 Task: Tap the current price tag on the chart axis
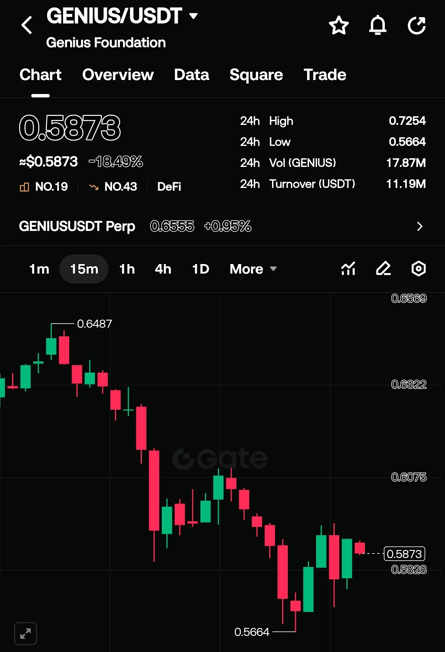(404, 554)
